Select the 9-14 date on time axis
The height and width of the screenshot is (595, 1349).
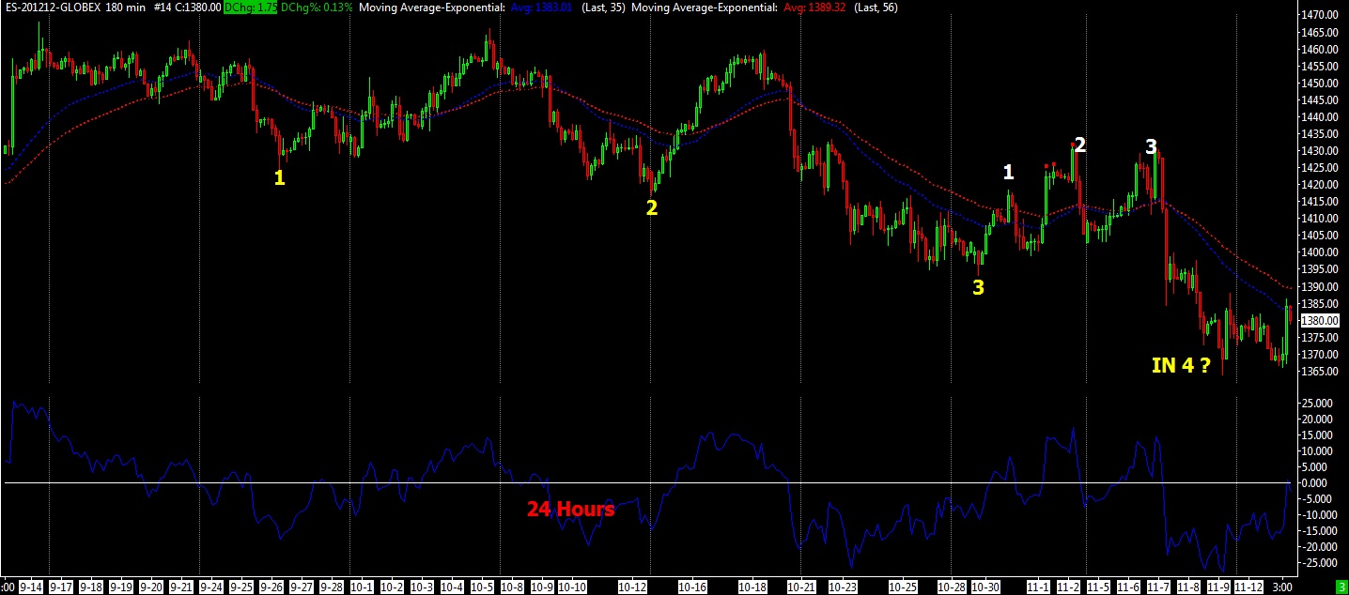(30, 587)
